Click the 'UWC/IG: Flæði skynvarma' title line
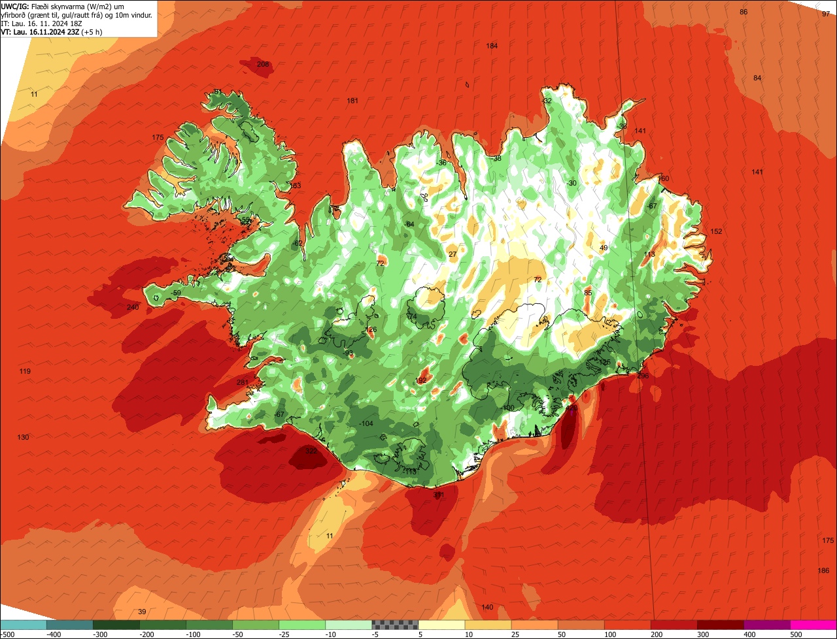The height and width of the screenshot is (639, 837). click(x=63, y=6)
